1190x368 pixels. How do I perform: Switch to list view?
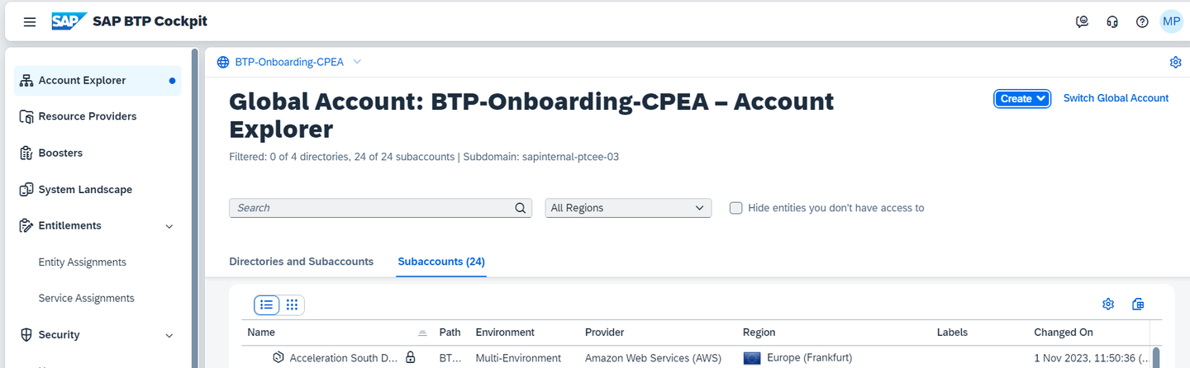(x=267, y=305)
